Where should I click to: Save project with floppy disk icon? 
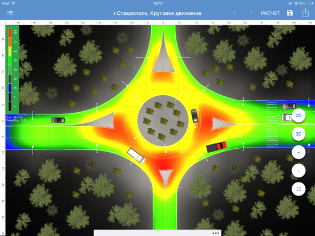click(x=290, y=13)
